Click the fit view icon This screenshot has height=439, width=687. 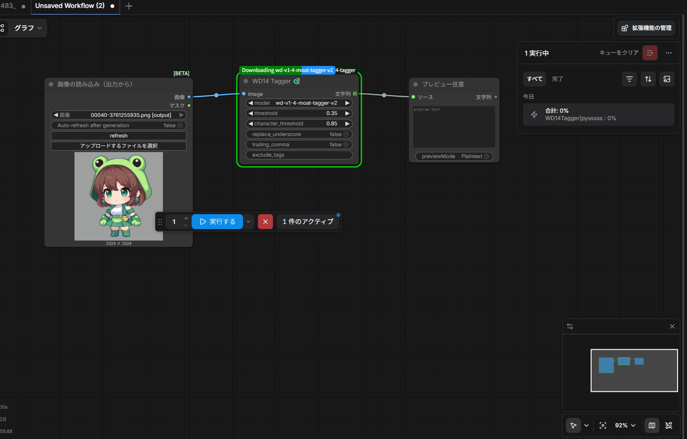point(603,425)
